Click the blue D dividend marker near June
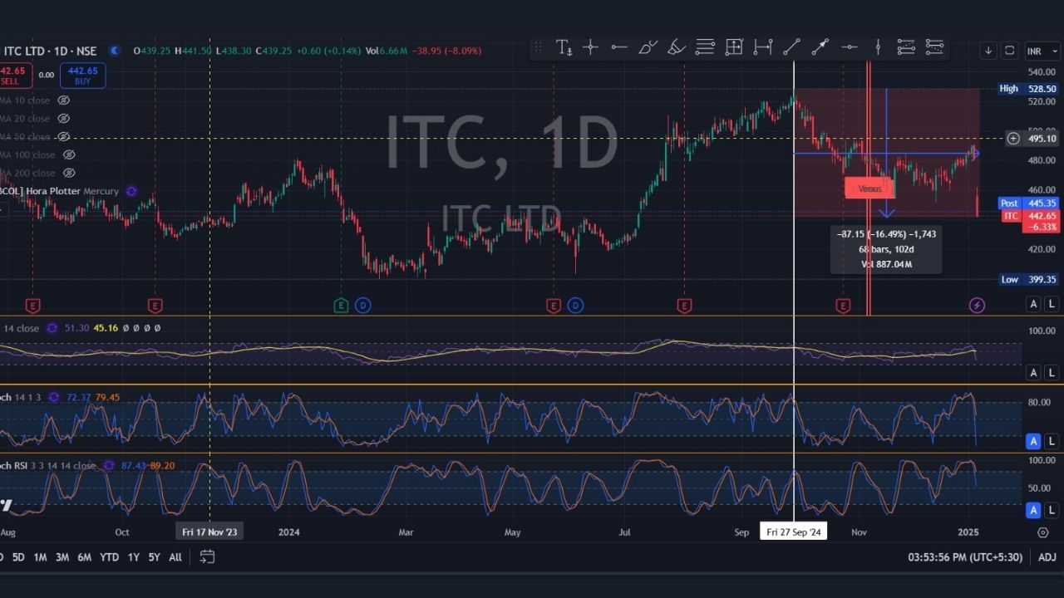Image resolution: width=1064 pixels, height=598 pixels. coord(575,306)
